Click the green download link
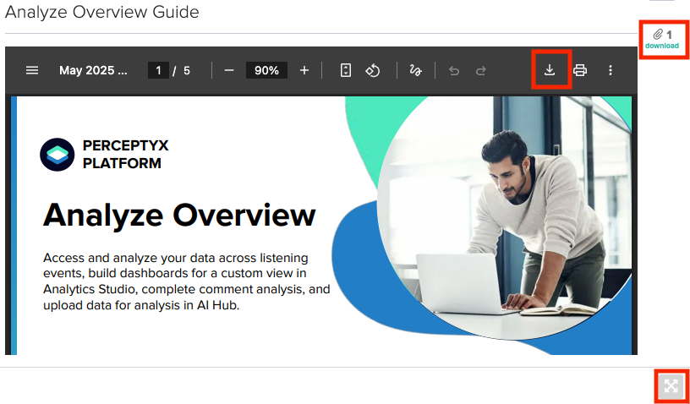The height and width of the screenshot is (404, 690). click(662, 46)
